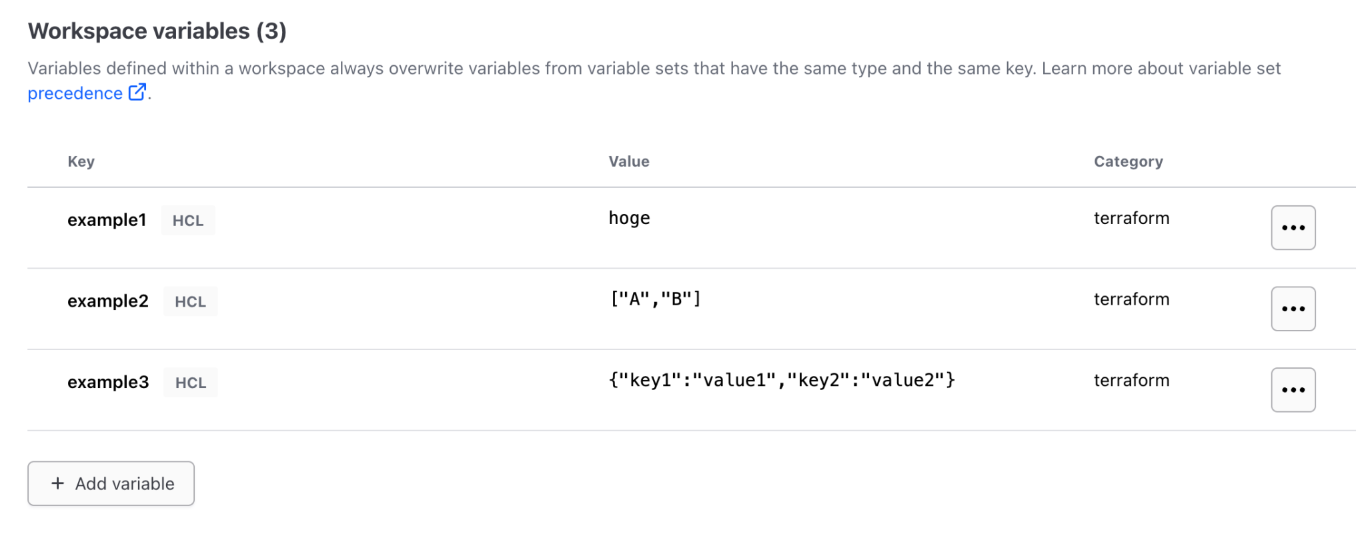1366x544 pixels.
Task: Select the JSON value of example3
Action: [x=781, y=380]
